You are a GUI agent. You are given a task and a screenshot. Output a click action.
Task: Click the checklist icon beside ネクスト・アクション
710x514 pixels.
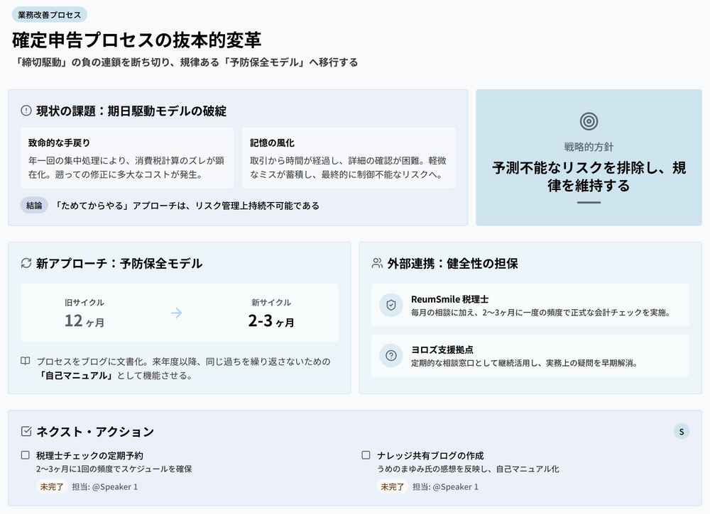point(26,431)
